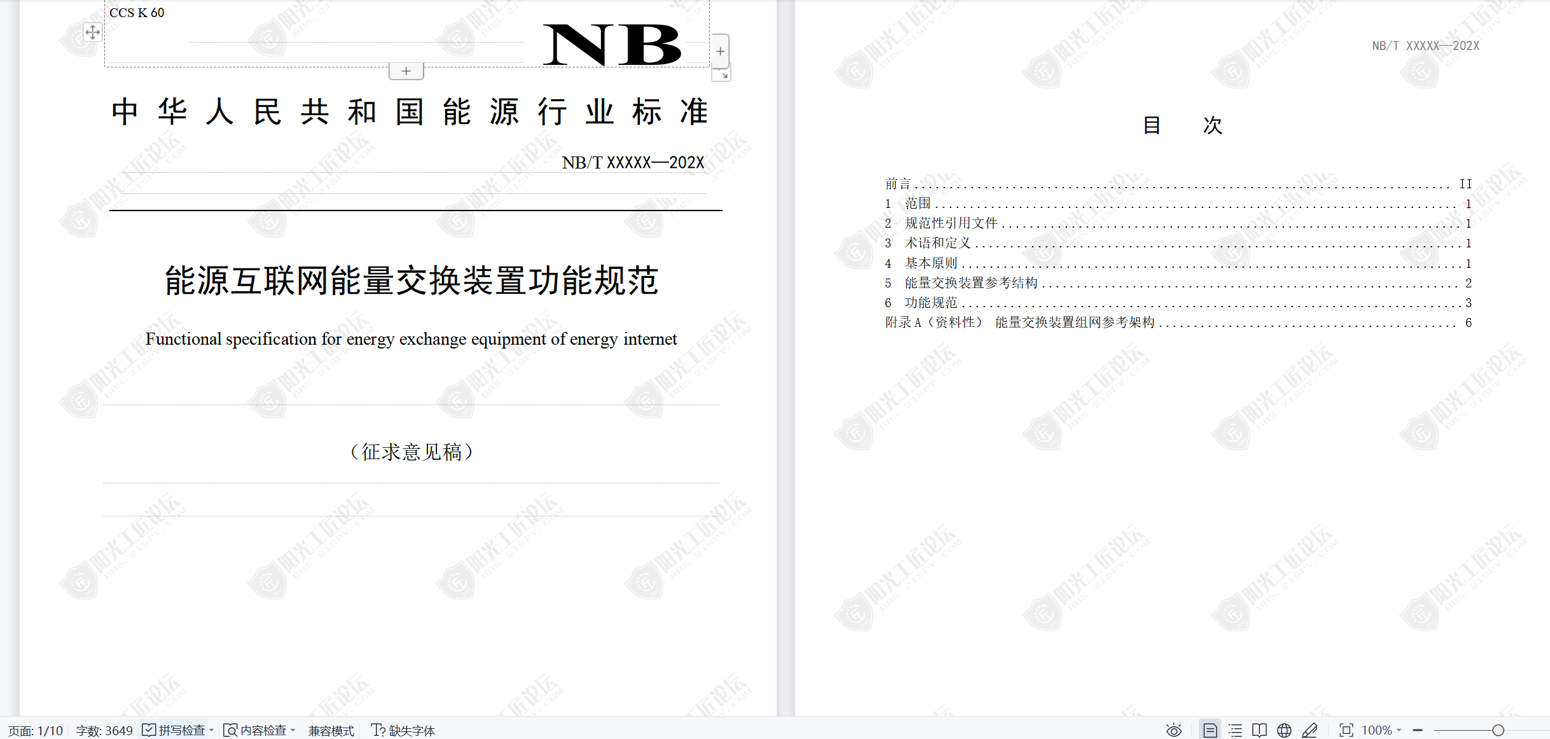
Task: Open the 100% zoom level dropdown
Action: 1381,730
